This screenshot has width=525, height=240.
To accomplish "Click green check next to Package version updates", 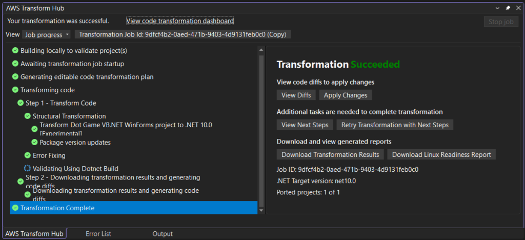I will click(x=34, y=142).
